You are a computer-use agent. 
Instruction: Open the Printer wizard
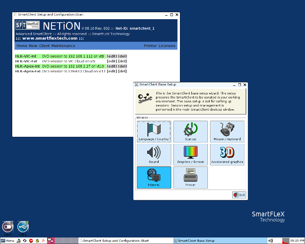coord(190,177)
